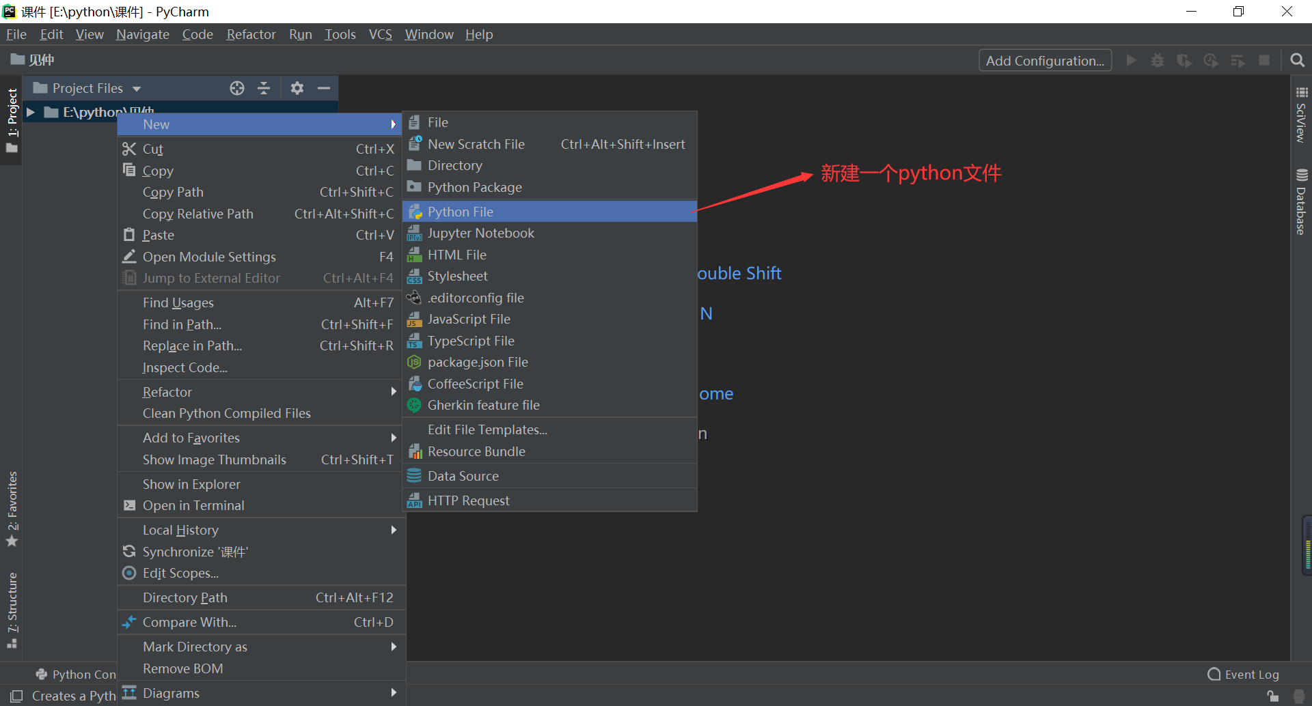Click Synchronize '课件' entry

click(260, 552)
